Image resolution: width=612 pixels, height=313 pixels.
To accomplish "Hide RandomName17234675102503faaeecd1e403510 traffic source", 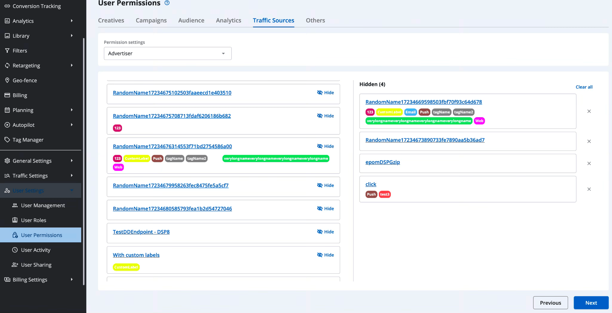I will pos(325,93).
